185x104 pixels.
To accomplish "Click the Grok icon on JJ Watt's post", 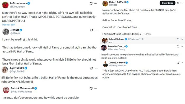I will (91, 30).
